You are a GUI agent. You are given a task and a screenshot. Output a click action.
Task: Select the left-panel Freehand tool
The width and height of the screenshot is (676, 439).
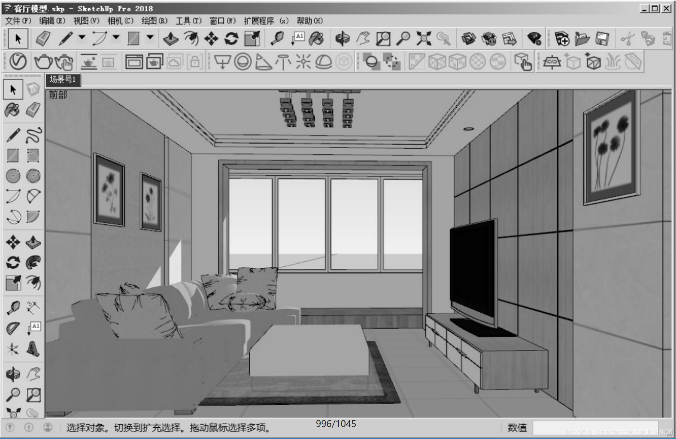coord(33,135)
